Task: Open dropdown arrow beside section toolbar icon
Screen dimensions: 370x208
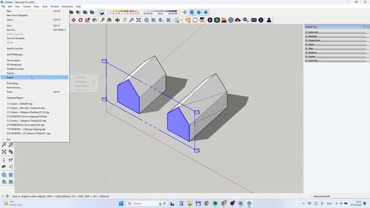Action: (181, 20)
